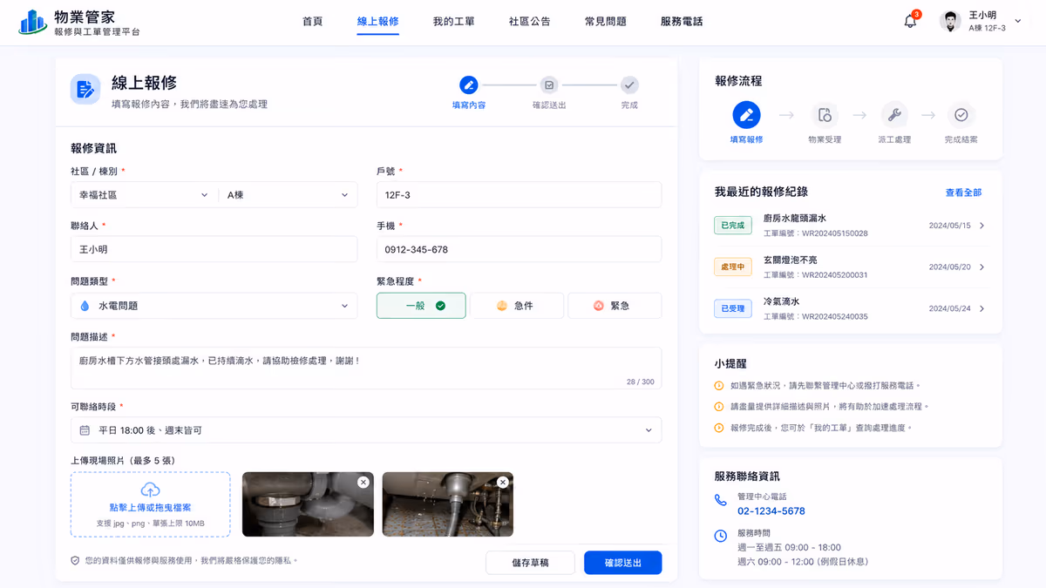Click the privacy shield icon

pos(75,560)
